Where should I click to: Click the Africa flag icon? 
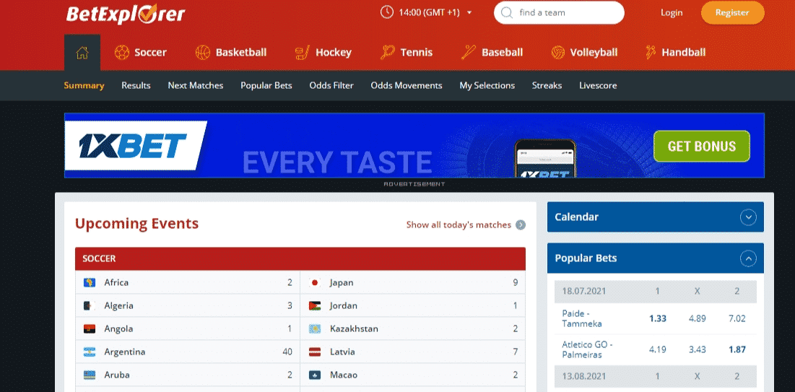[90, 282]
